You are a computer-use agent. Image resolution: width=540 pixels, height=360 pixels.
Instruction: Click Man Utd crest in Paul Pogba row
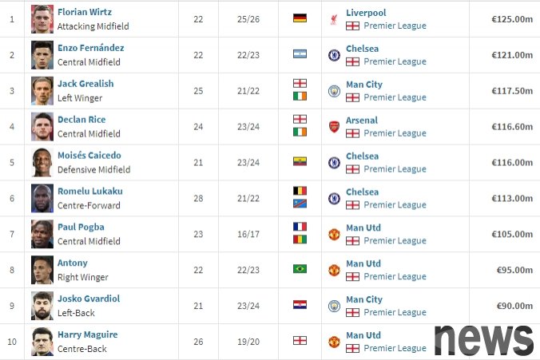334,235
